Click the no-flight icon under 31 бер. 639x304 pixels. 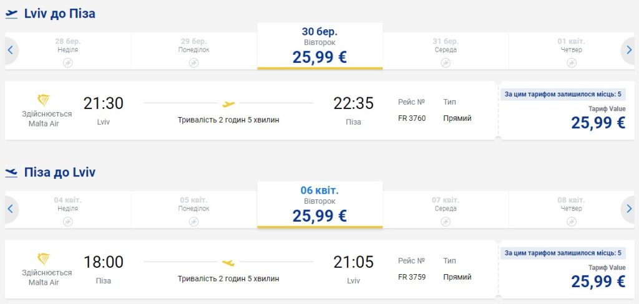click(446, 63)
